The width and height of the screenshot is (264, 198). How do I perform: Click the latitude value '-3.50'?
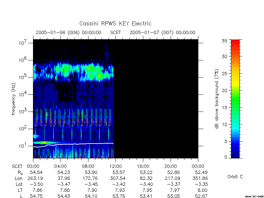36,184
